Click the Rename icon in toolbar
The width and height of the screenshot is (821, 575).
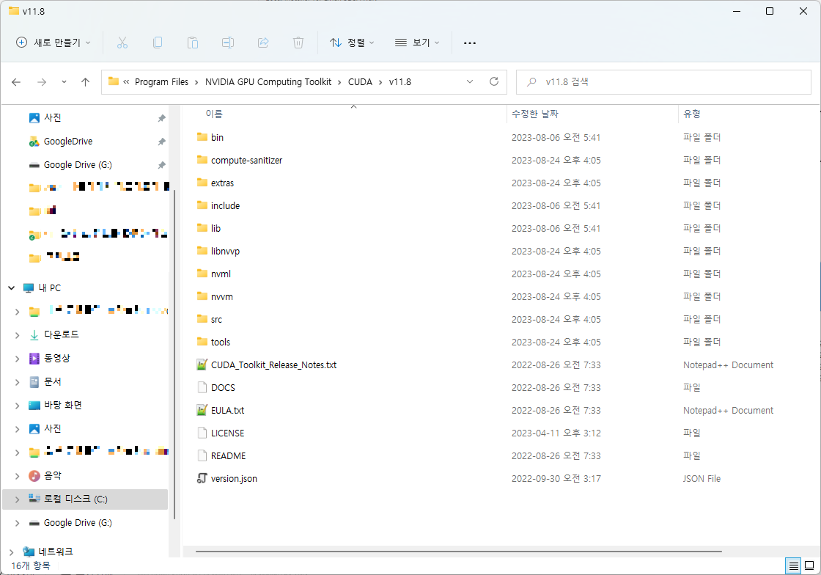228,43
